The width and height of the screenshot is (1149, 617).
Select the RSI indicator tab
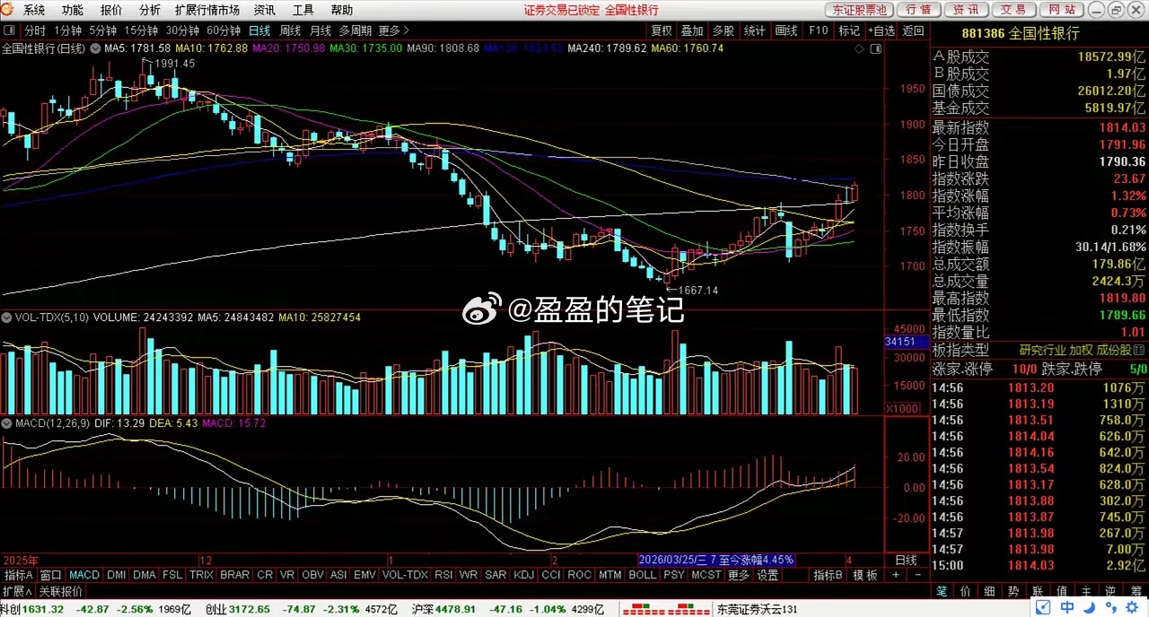point(443,575)
